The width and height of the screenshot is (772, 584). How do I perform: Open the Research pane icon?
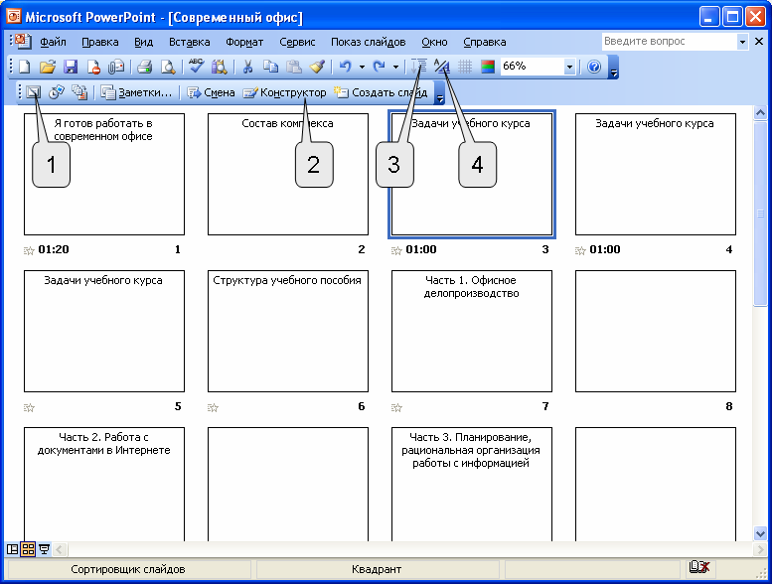(x=220, y=66)
